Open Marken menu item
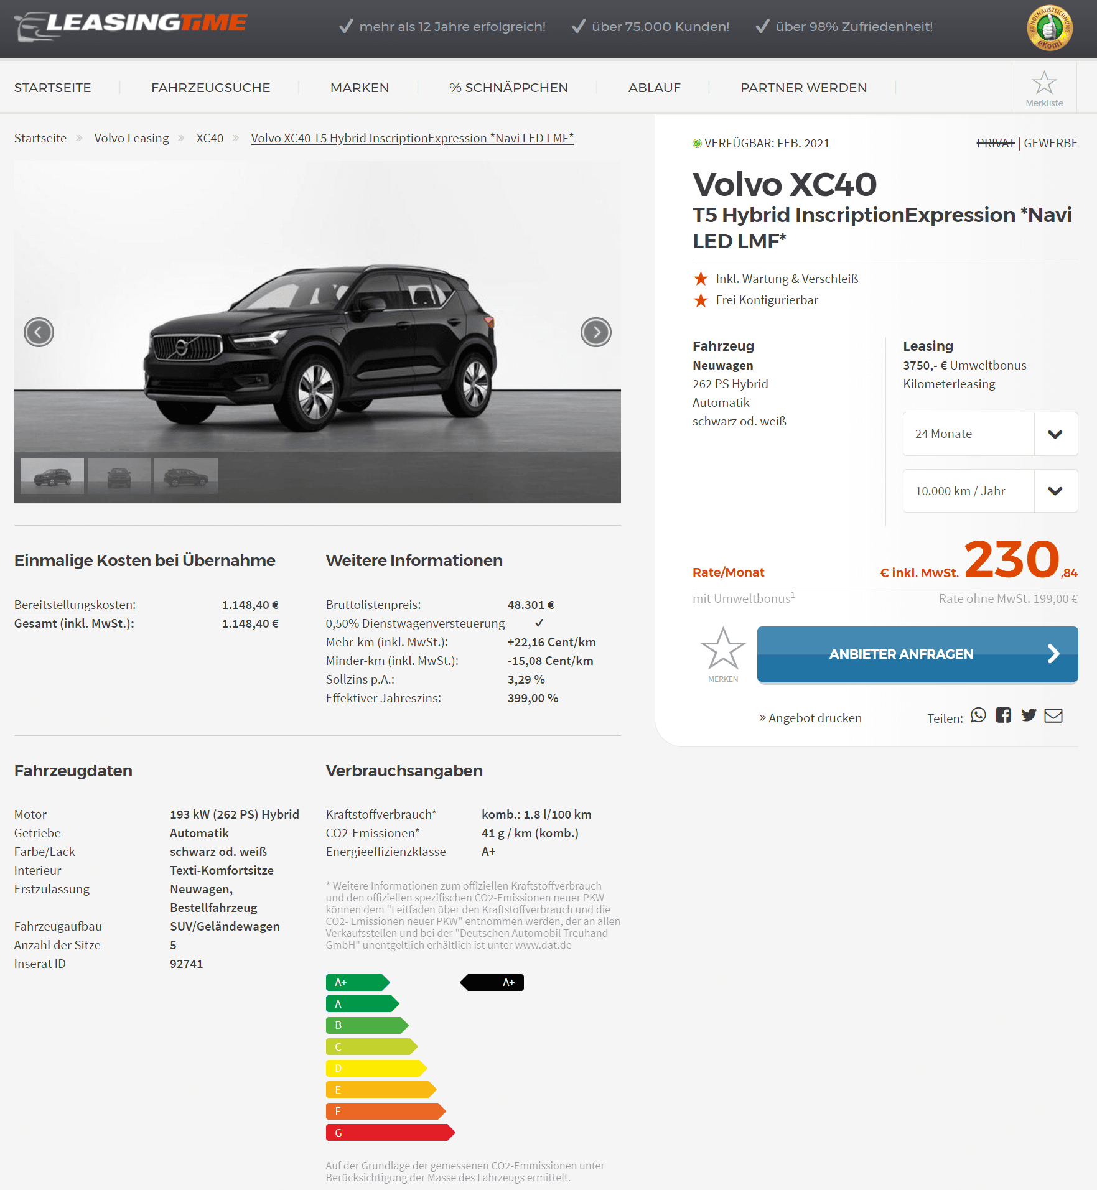Screen dimensions: 1097x1190 pyautogui.click(x=360, y=88)
